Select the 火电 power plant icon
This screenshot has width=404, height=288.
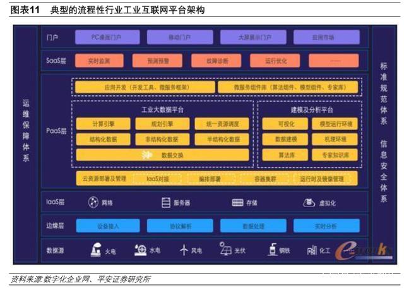96,249
